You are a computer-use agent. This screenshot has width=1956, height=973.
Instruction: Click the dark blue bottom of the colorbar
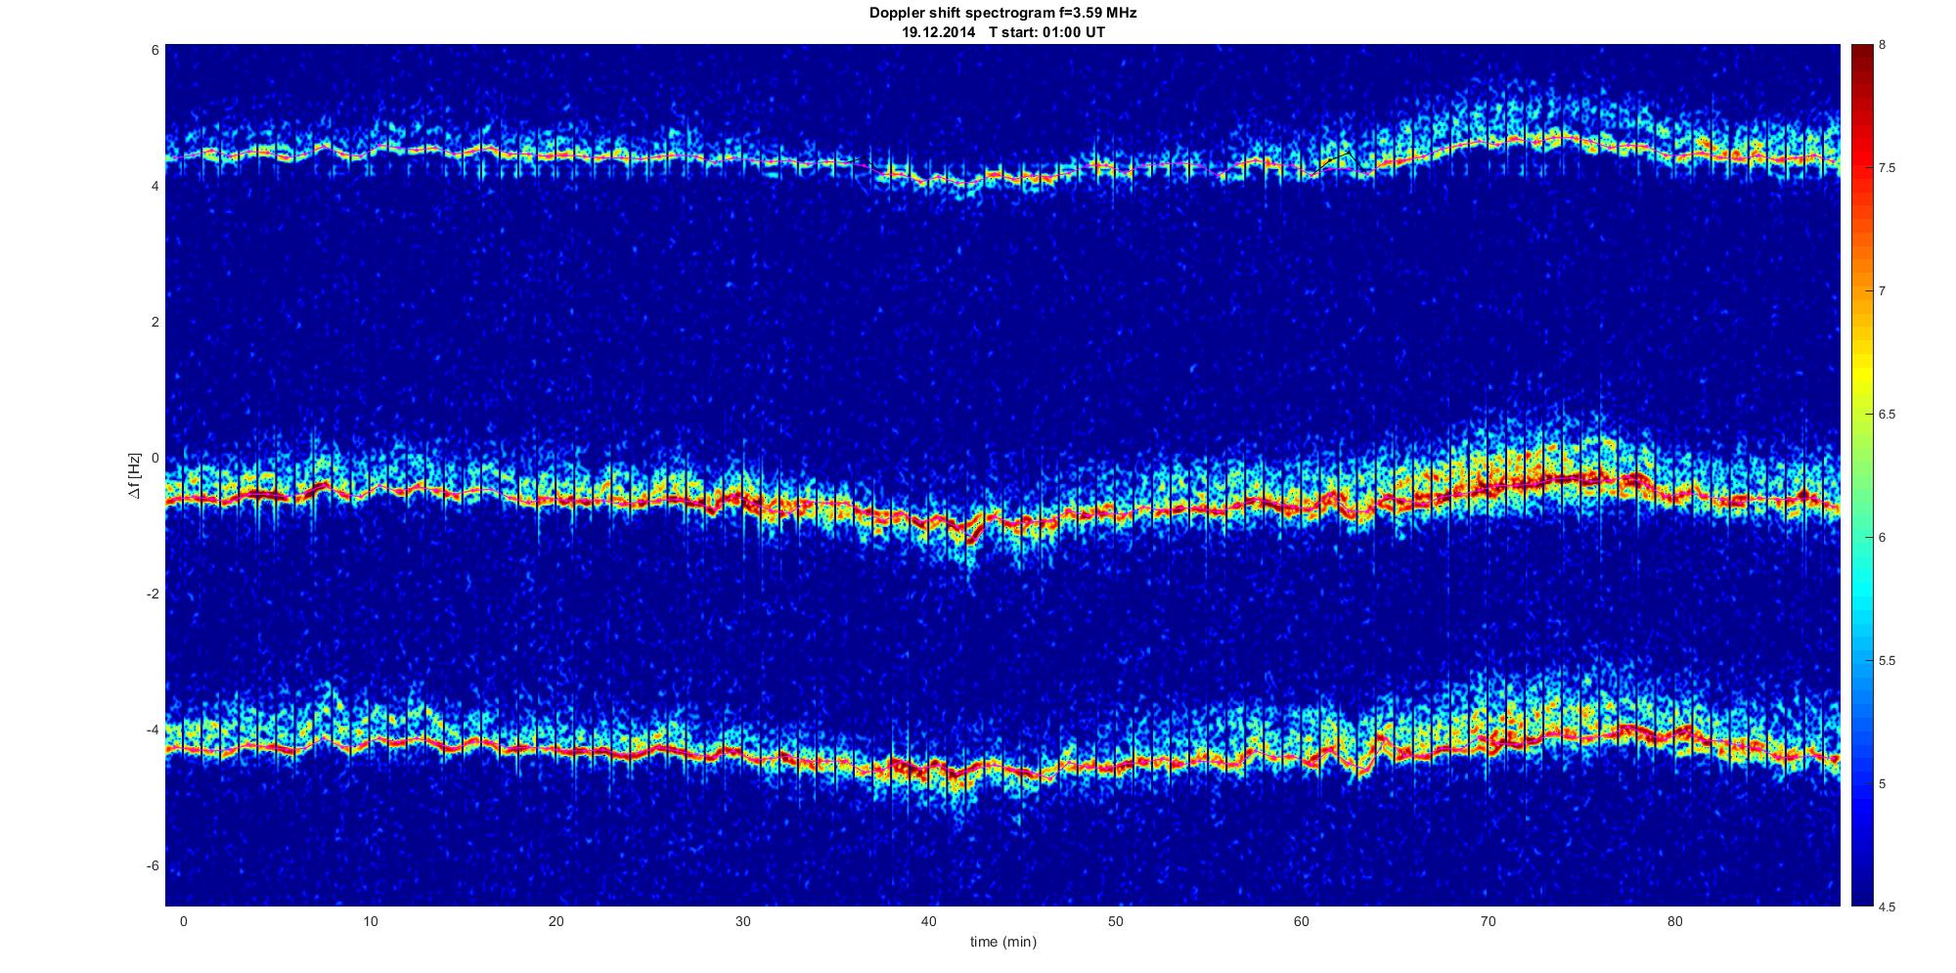[x=1862, y=895]
